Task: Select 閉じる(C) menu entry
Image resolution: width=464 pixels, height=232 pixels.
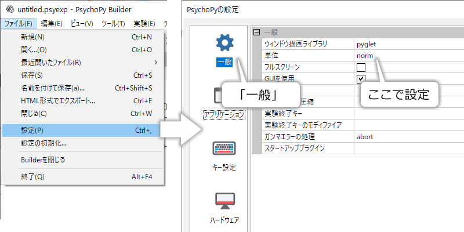Action: click(83, 113)
